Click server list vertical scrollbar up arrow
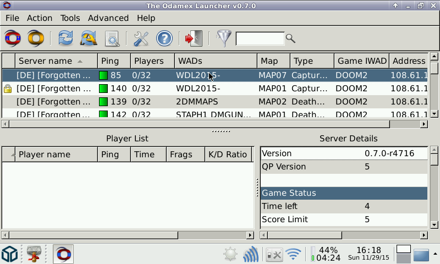 pyautogui.click(x=434, y=57)
